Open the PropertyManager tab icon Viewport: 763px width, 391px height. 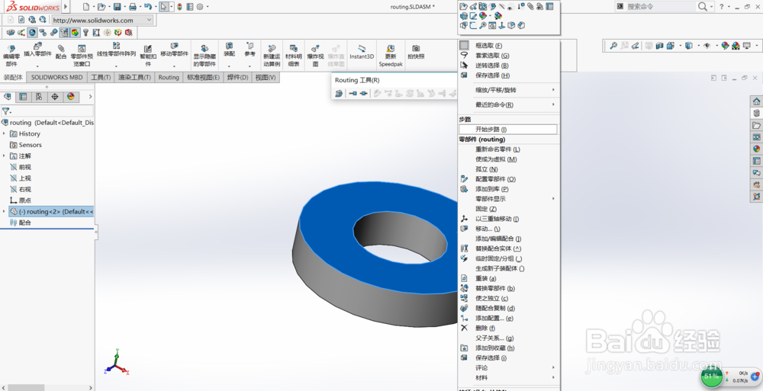(23, 97)
